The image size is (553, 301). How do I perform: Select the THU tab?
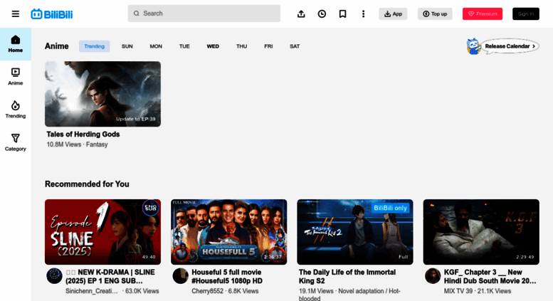click(241, 46)
